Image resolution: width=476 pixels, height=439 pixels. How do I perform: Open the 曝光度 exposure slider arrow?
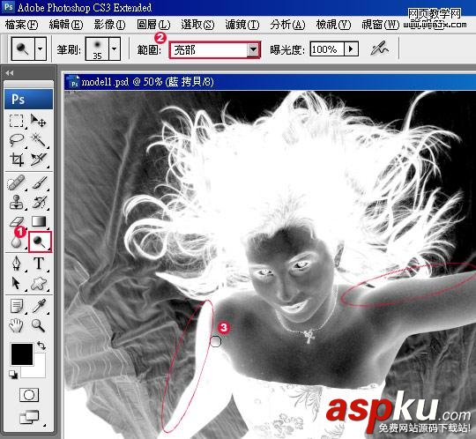click(351, 48)
